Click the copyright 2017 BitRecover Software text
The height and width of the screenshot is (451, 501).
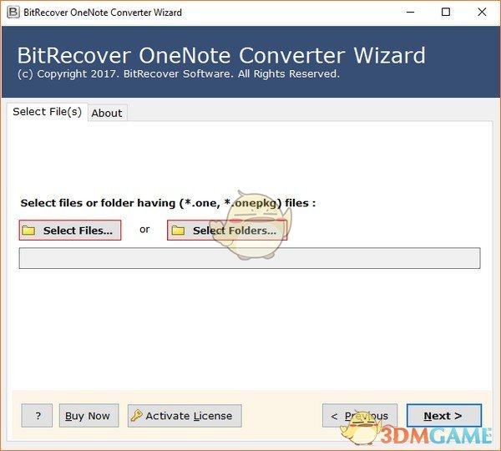click(x=179, y=73)
